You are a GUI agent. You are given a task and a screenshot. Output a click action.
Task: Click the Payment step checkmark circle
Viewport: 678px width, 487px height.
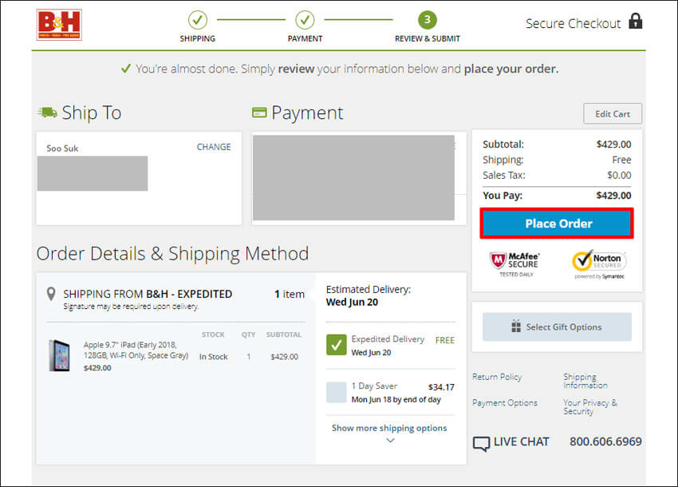click(305, 20)
